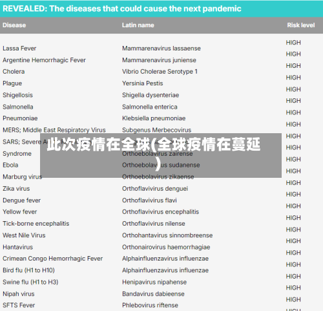Click the 'Swine flu (H1 to H3)' cell
The width and height of the screenshot is (323, 311).
coord(30,282)
